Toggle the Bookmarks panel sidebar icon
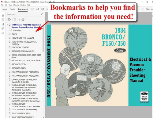Screen dimensions: 153x118 pyautogui.click(x=3, y=24)
